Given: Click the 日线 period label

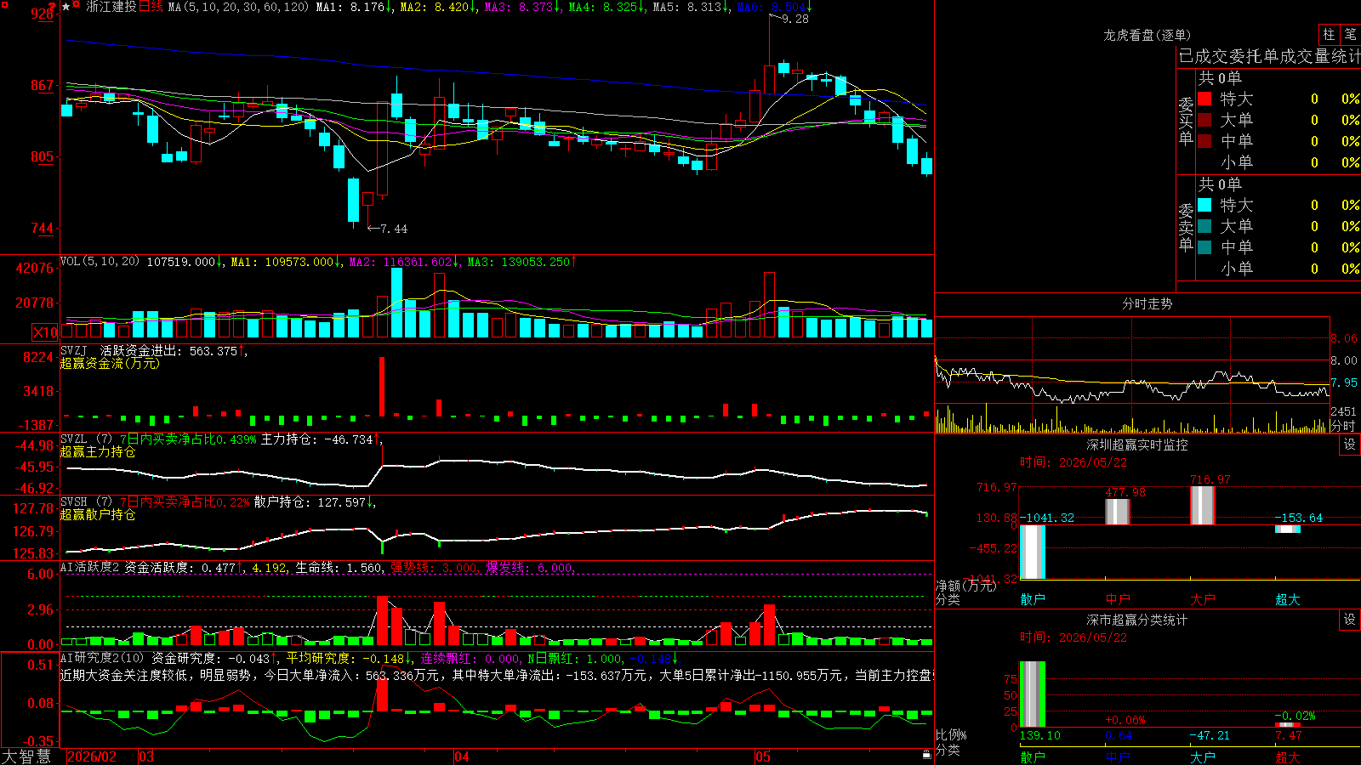Looking at the screenshot, I should 151,7.
